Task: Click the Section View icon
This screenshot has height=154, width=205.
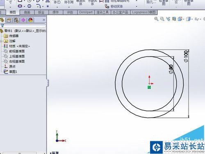Action: pyautogui.click(x=174, y=19)
